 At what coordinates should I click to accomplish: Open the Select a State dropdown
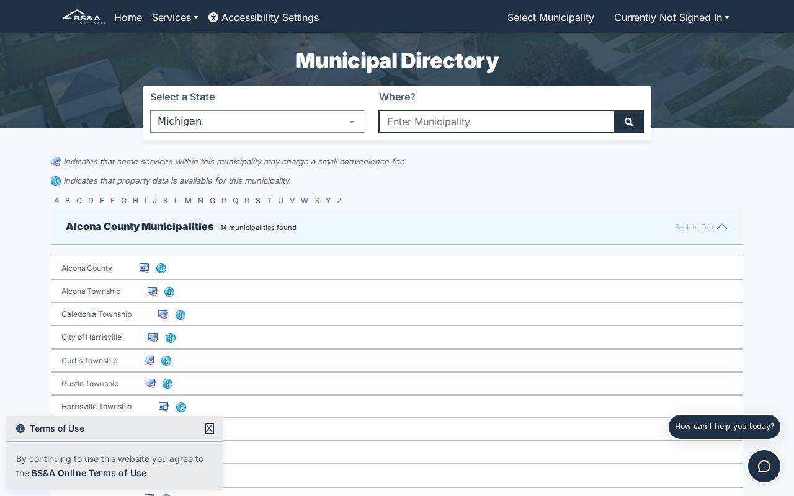tap(257, 122)
